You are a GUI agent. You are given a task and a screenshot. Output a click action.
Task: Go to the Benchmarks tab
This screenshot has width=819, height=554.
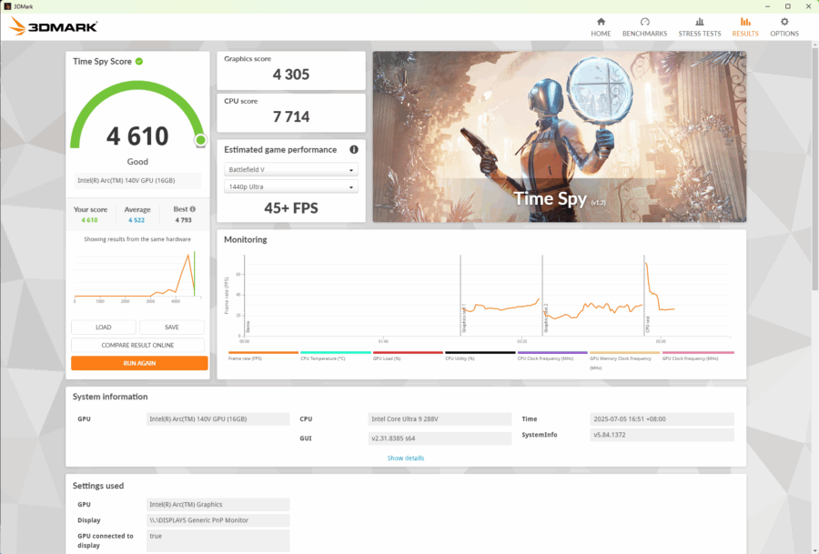(644, 27)
